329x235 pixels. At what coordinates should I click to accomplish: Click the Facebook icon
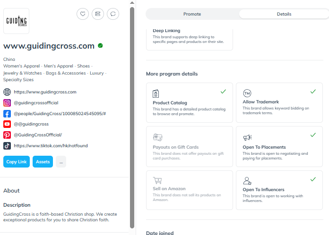(7, 114)
